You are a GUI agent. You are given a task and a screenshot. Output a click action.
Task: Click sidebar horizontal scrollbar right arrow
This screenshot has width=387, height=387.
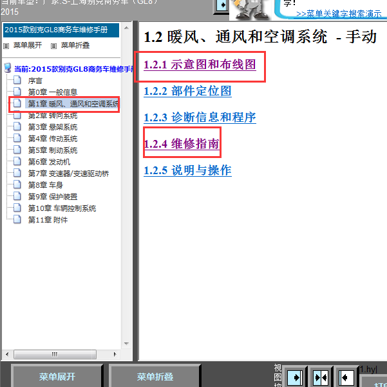115,354
